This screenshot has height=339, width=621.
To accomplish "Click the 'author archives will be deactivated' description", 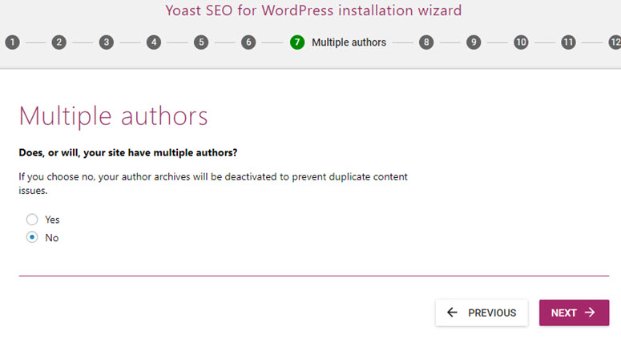I will pos(213,184).
